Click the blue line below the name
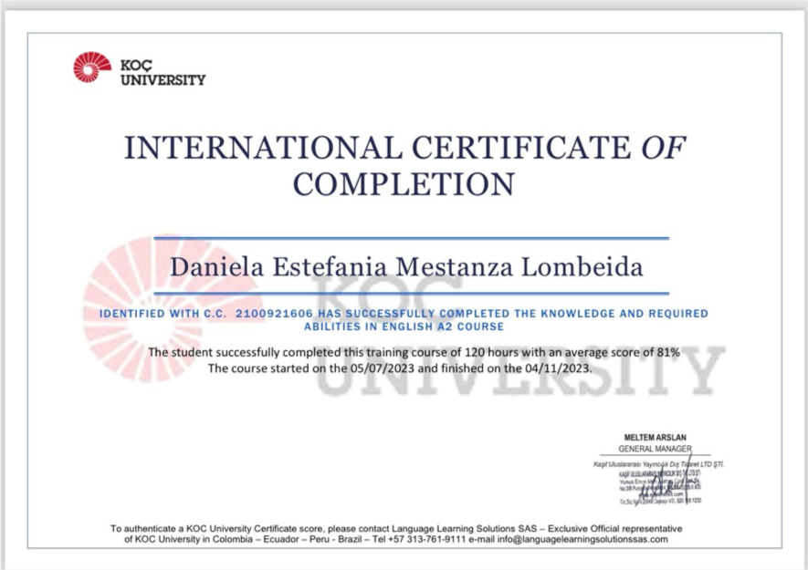This screenshot has width=808, height=570. click(411, 294)
